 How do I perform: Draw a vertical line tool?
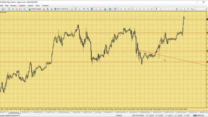tap(165, 9)
